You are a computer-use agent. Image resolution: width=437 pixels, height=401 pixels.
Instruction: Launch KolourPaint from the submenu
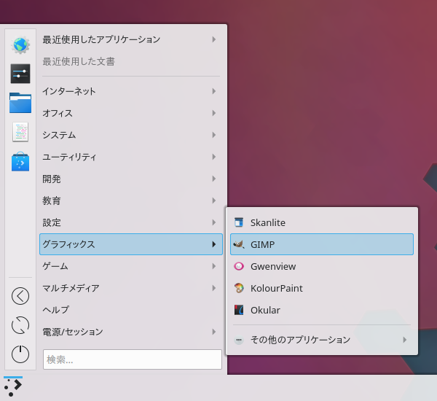pyautogui.click(x=322, y=288)
